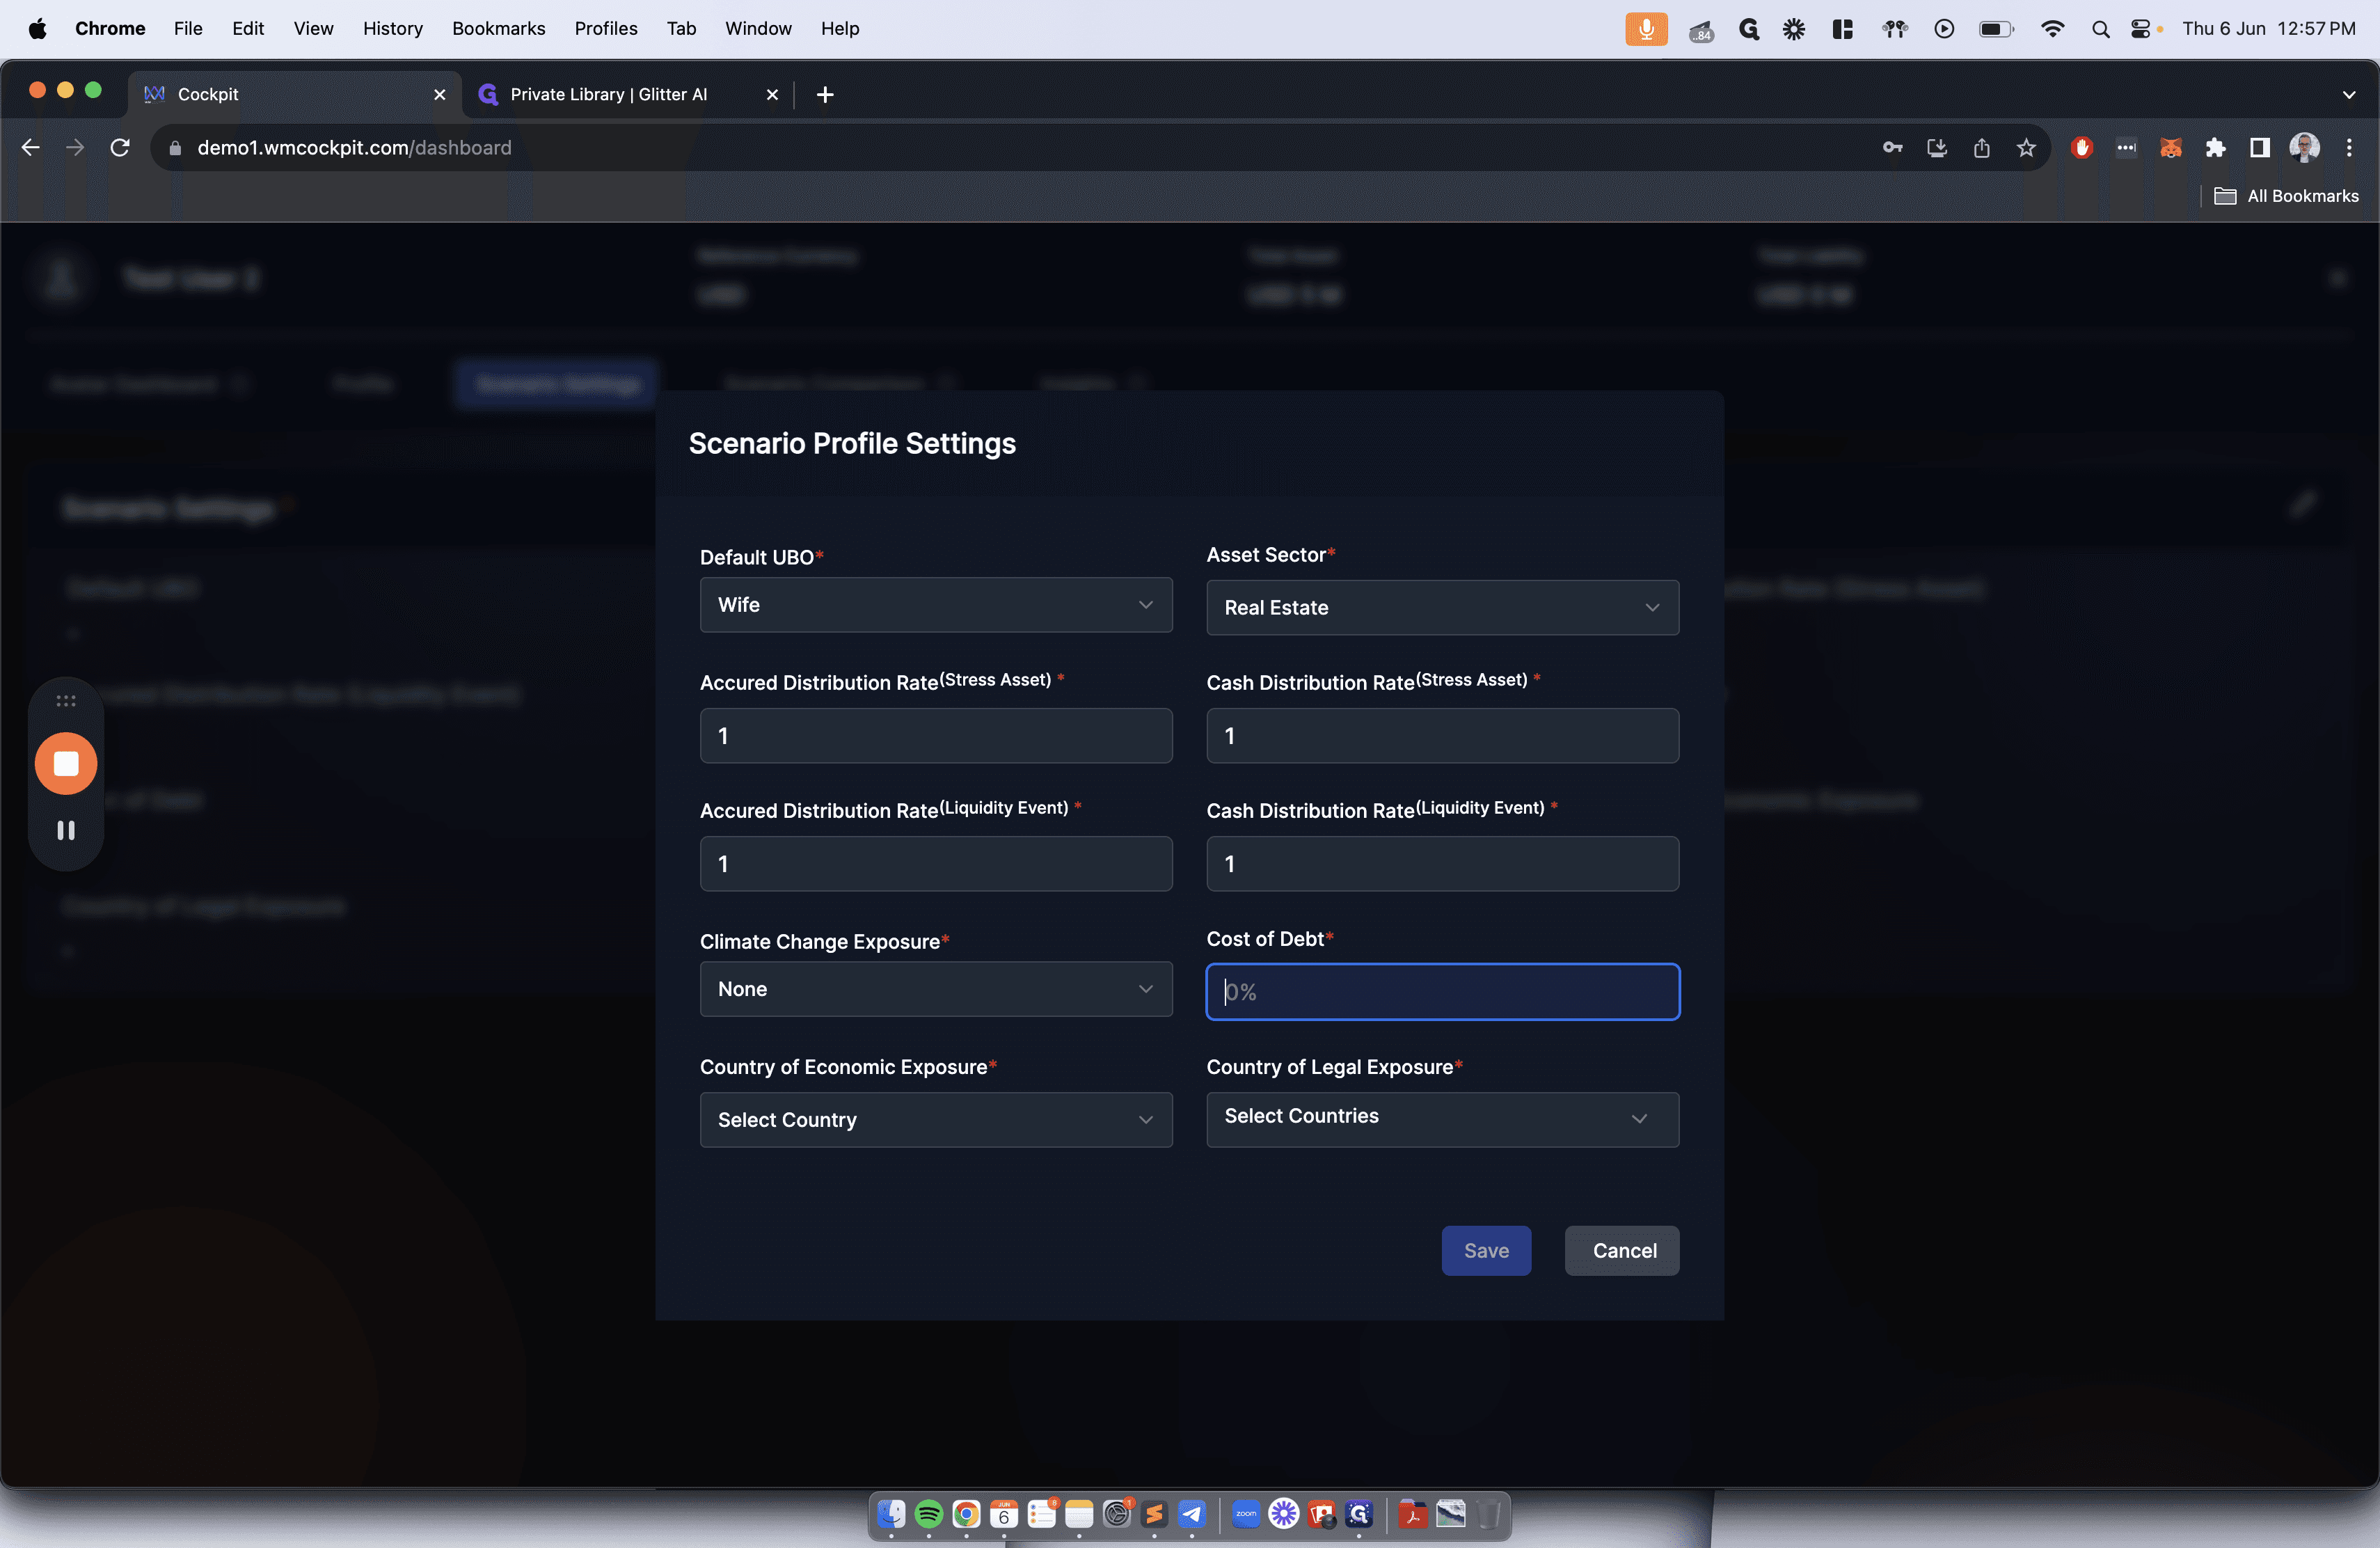Screen dimensions: 2380x1548
Task: Open System Settings from the Dock
Action: click(x=1117, y=1514)
